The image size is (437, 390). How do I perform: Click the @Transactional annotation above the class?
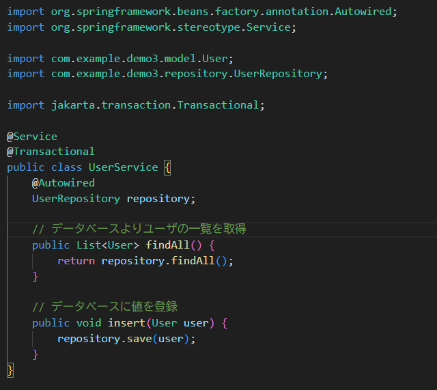point(51,152)
